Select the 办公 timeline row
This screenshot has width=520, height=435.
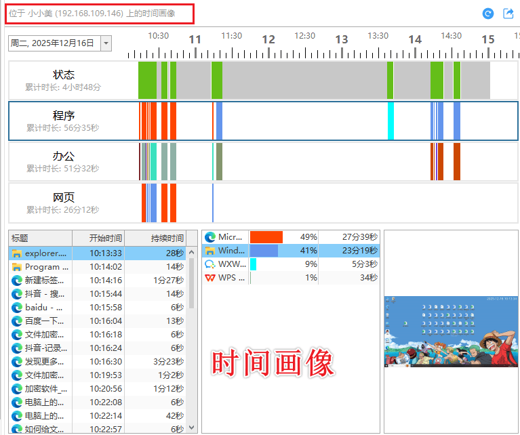[64, 161]
